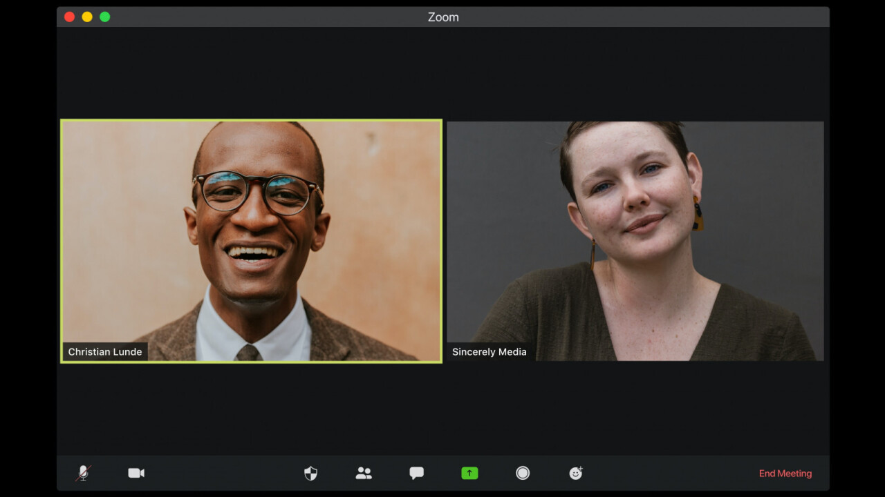Select the video camera icon
885x497 pixels.
tap(136, 473)
